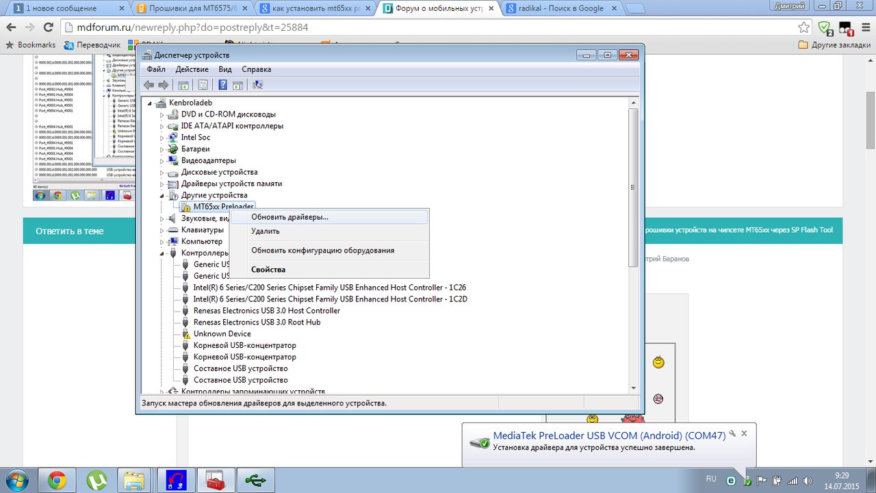Click the Help icon in Device Manager toolbar
This screenshot has height=493, width=876.
pos(222,85)
